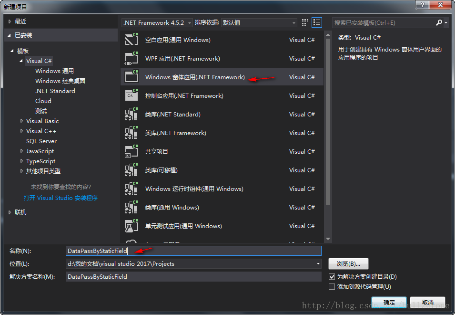Select Windows 运行时组件 template name
The image size is (455, 315).
[x=194, y=189]
